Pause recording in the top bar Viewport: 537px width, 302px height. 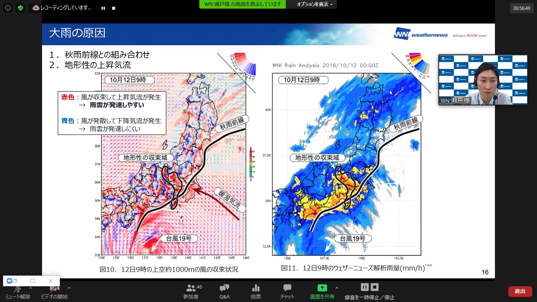(103, 8)
